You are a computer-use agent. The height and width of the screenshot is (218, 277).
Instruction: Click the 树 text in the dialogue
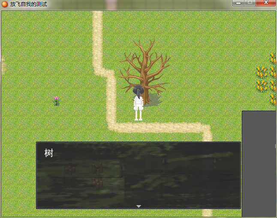coord(49,153)
